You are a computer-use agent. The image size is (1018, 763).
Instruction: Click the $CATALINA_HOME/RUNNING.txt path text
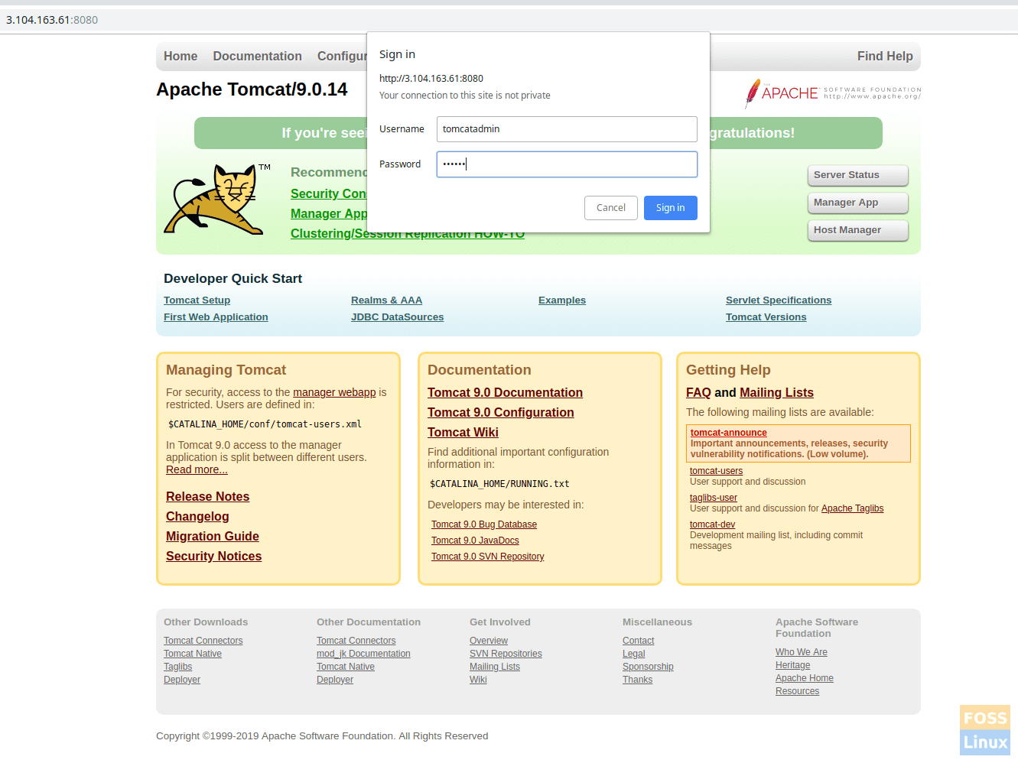click(499, 484)
